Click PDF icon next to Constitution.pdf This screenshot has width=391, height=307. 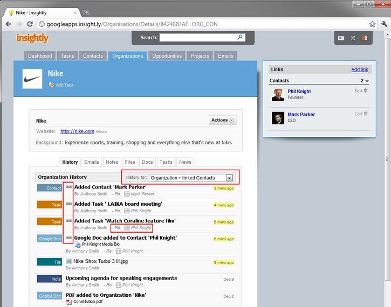(x=69, y=302)
